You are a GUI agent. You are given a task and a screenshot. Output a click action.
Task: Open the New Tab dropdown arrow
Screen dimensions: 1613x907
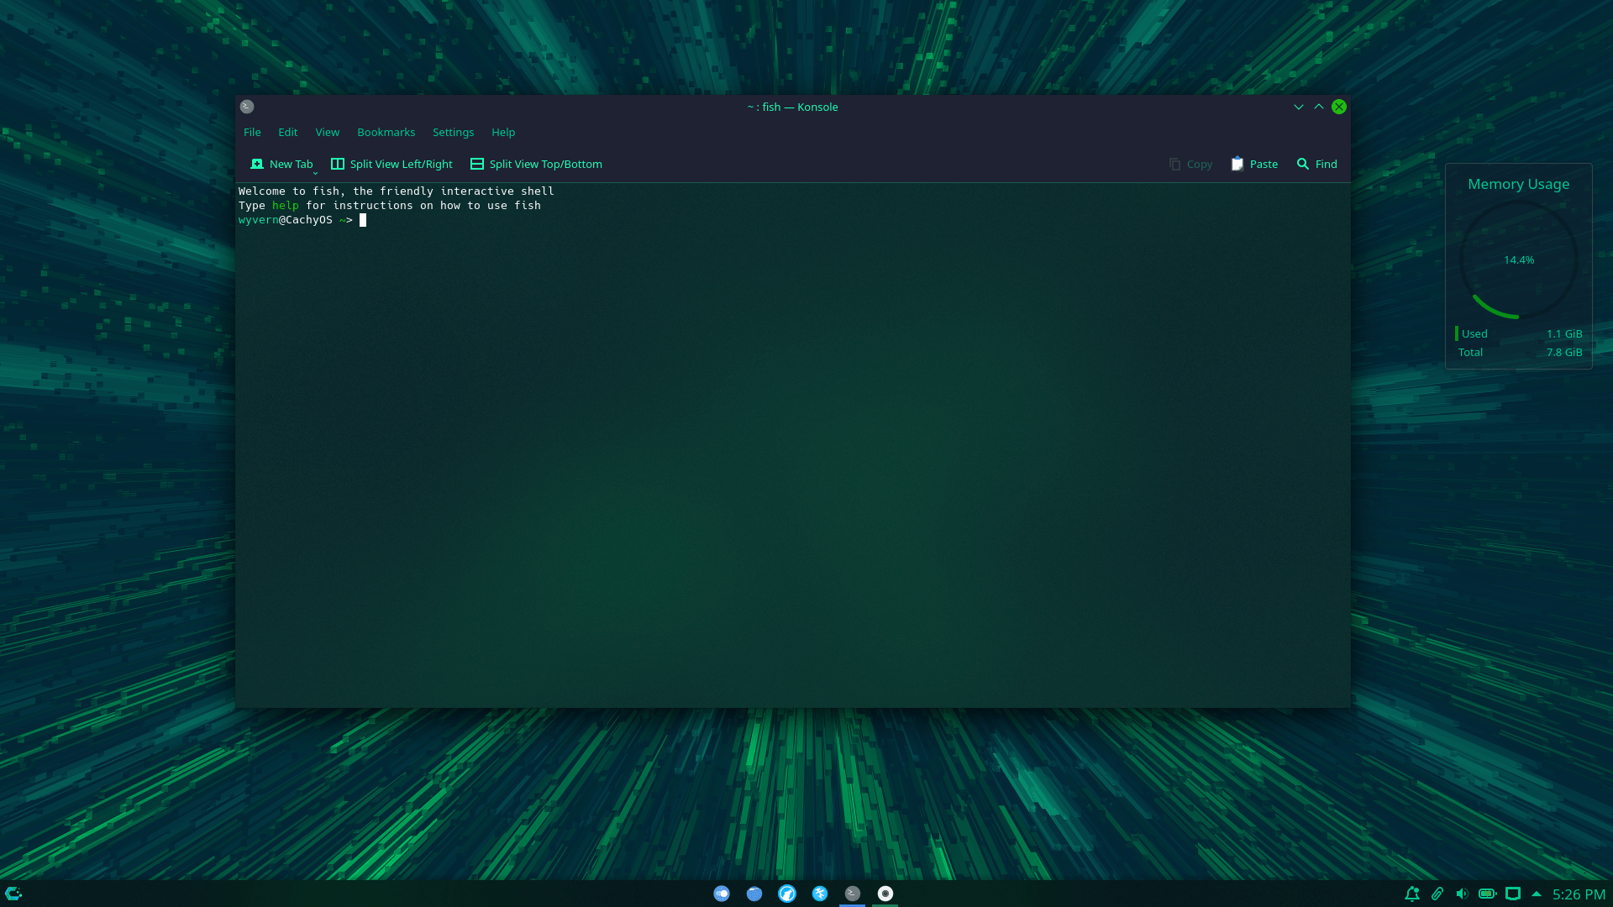click(x=316, y=173)
